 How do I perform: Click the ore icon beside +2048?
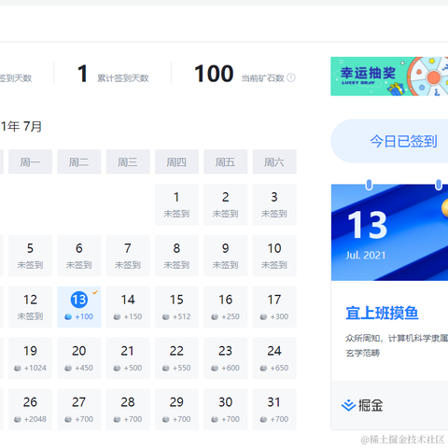coord(18,419)
